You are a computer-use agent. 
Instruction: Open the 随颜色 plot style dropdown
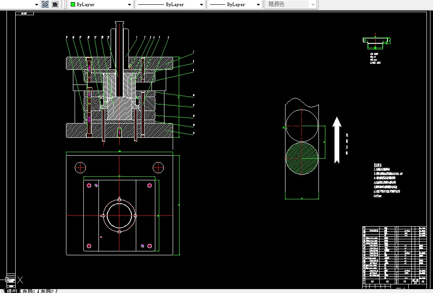[290, 4]
